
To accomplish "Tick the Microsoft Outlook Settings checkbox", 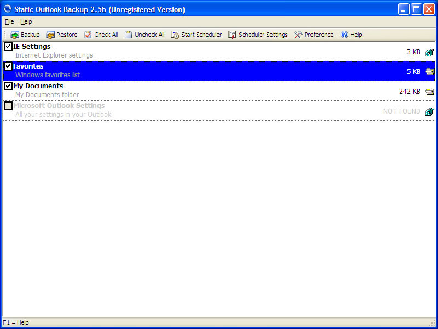I will coord(8,106).
